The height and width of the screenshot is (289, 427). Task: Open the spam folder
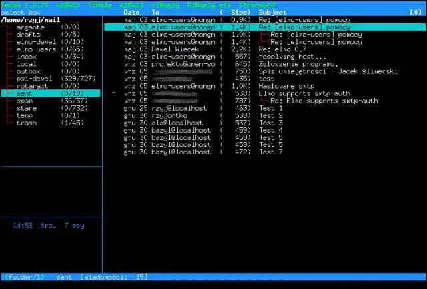coord(52,101)
